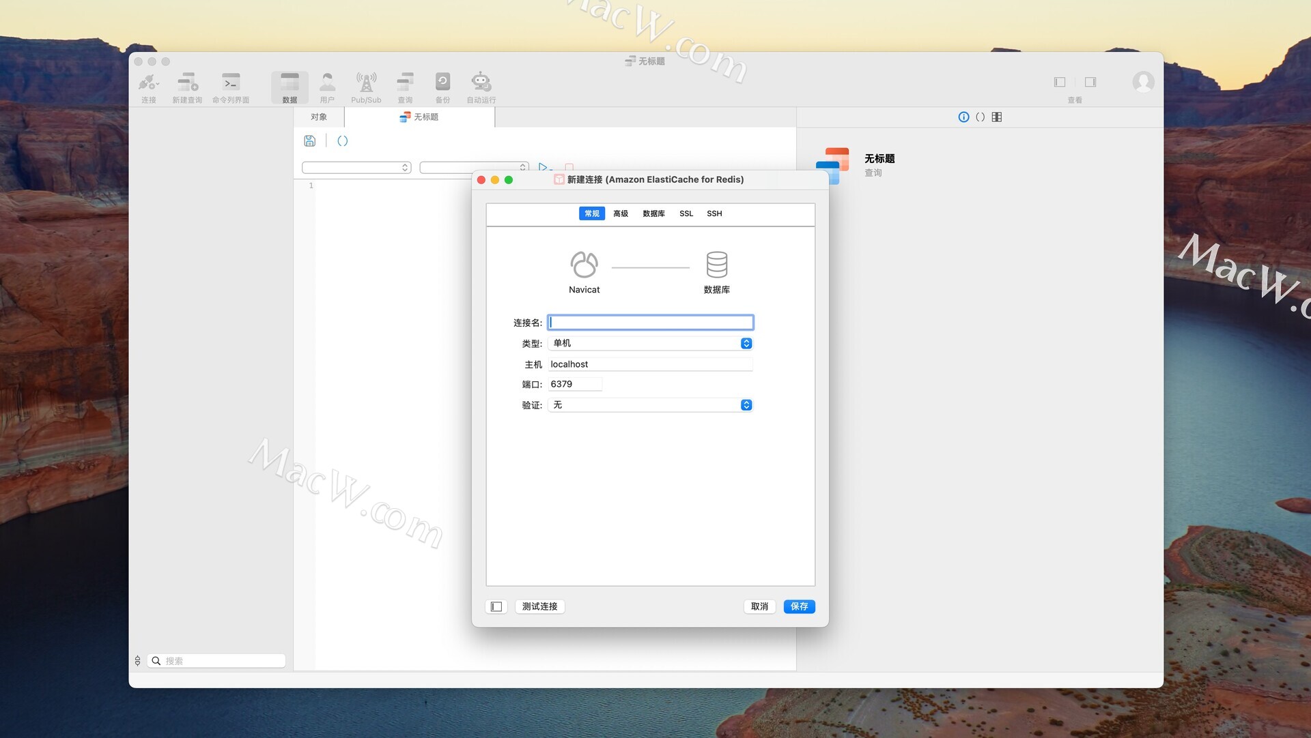The height and width of the screenshot is (738, 1311).
Task: Select the 对象 tab in main window
Action: coord(319,117)
